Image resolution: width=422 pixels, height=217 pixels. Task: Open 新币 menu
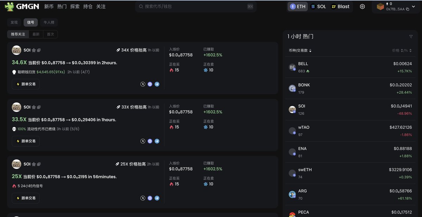click(49, 7)
